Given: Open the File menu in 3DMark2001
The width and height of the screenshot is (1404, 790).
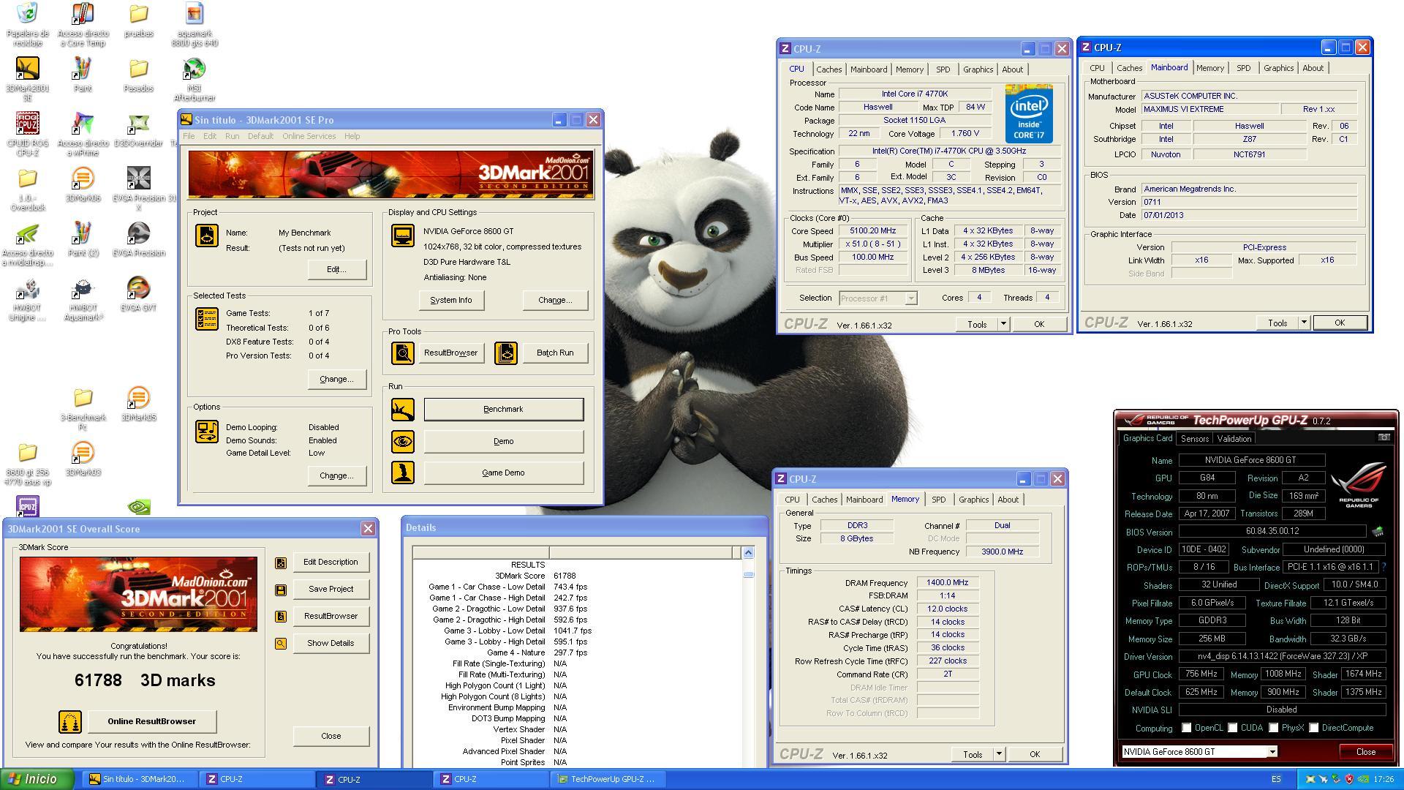Looking at the screenshot, I should [x=189, y=136].
